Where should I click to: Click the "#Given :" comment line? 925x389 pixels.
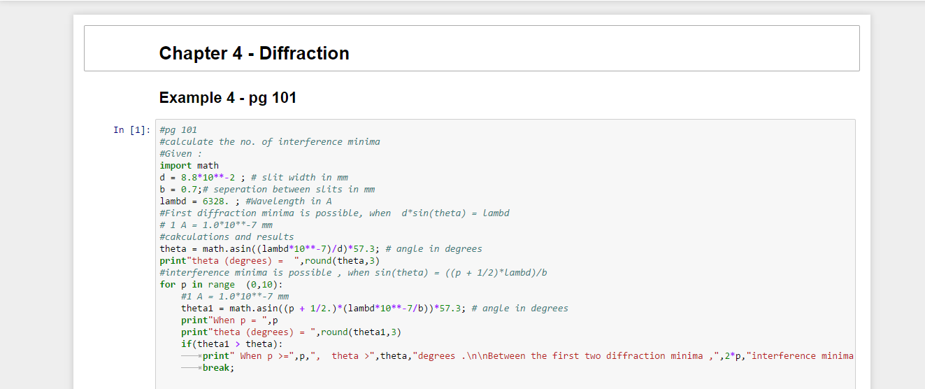pyautogui.click(x=180, y=154)
